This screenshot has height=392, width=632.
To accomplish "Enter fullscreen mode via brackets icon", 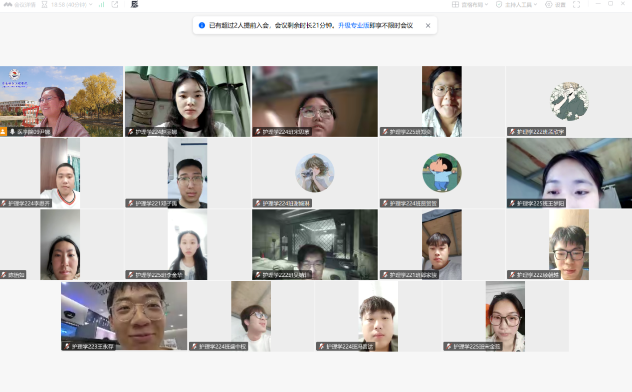I will tap(576, 4).
